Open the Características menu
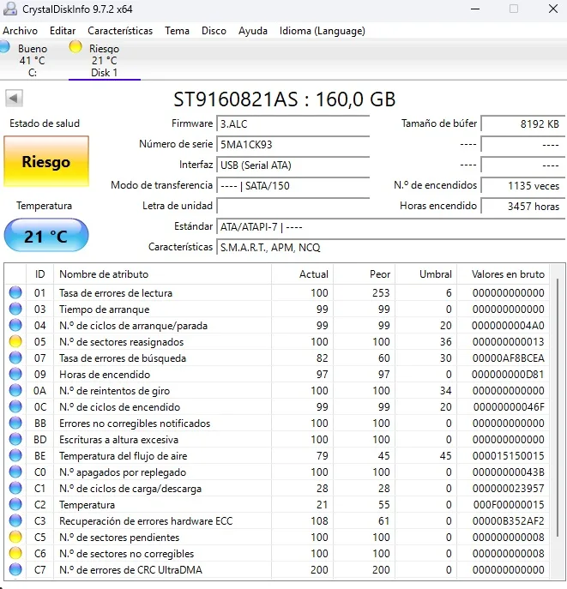The height and width of the screenshot is (589, 567). tap(120, 31)
